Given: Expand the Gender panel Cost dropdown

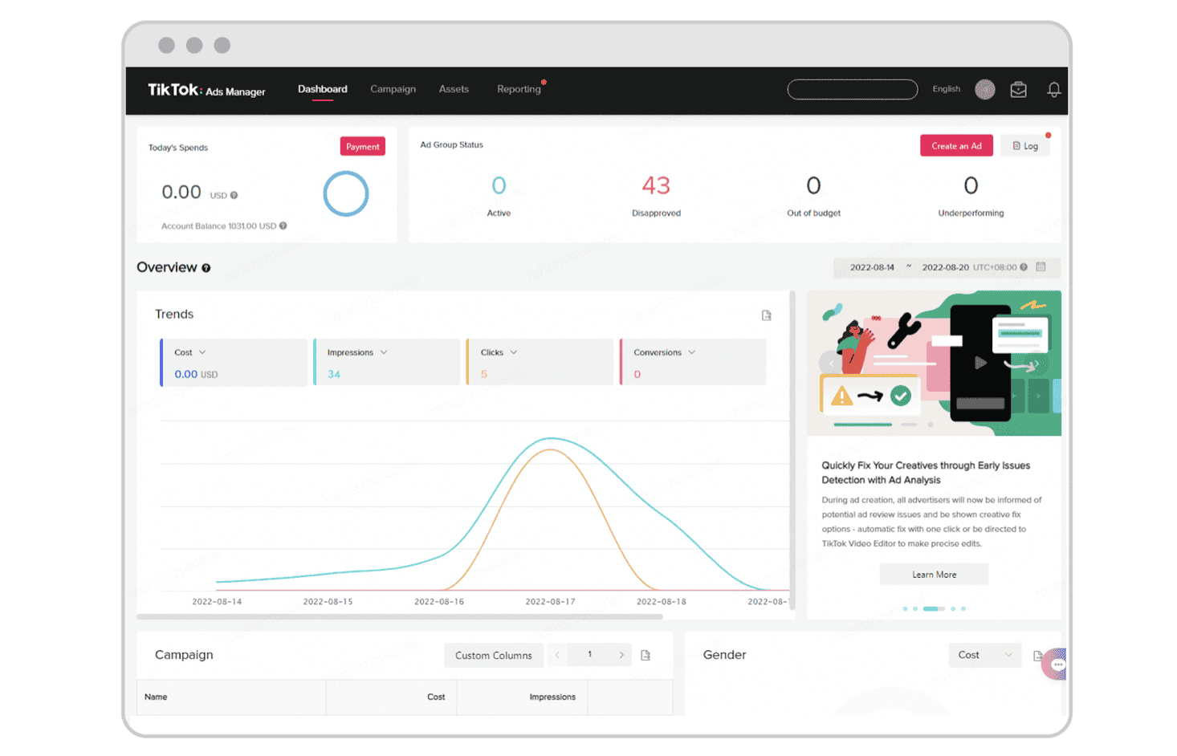Looking at the screenshot, I should tap(985, 655).
